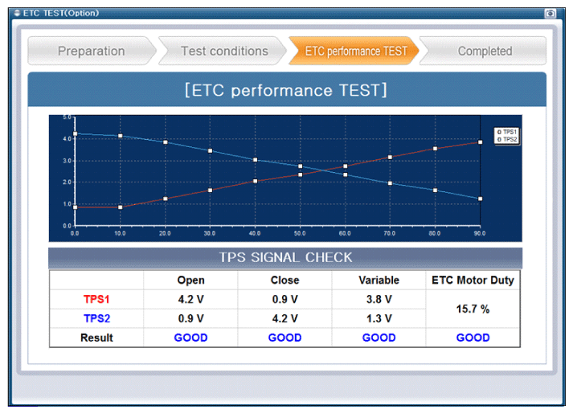The height and width of the screenshot is (414, 573).
Task: Click the TPS1 Open value 4.2 V
Action: point(190,299)
